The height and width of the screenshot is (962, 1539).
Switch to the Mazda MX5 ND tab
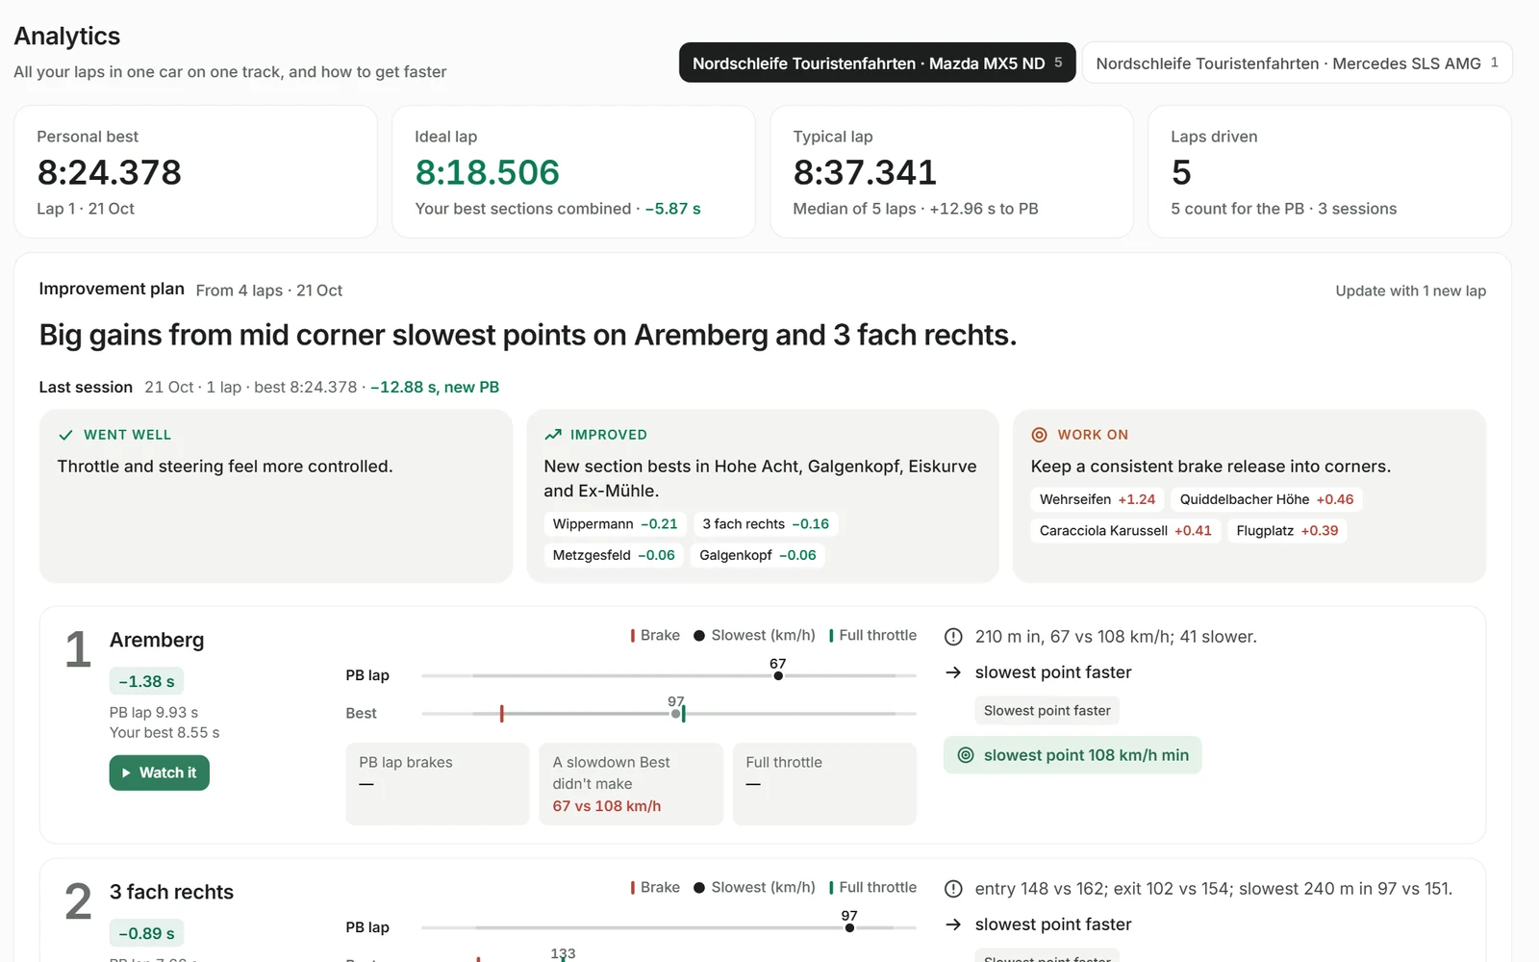pyautogui.click(x=877, y=63)
